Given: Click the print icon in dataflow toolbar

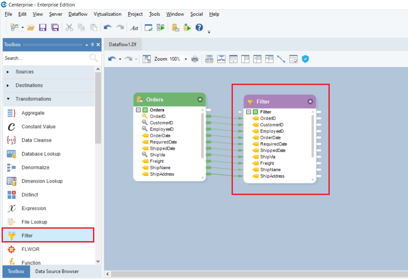Looking at the screenshot, I should pyautogui.click(x=195, y=59).
